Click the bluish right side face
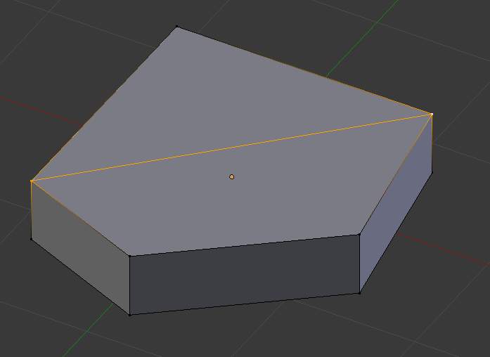490x357 pixels. click(x=396, y=203)
